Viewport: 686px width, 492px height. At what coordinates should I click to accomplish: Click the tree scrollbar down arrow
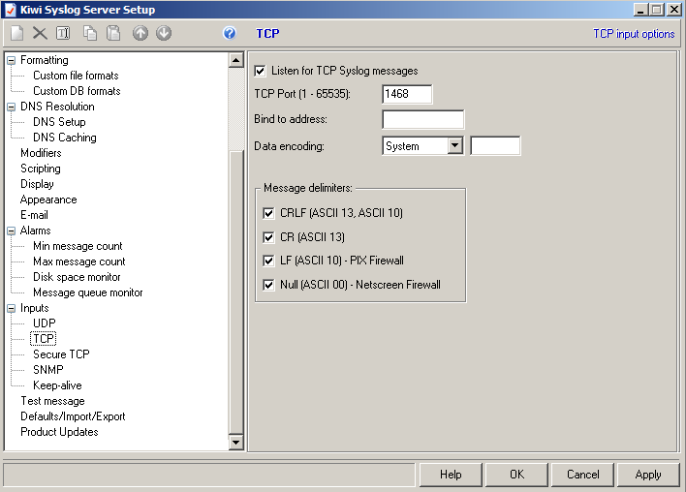click(236, 443)
